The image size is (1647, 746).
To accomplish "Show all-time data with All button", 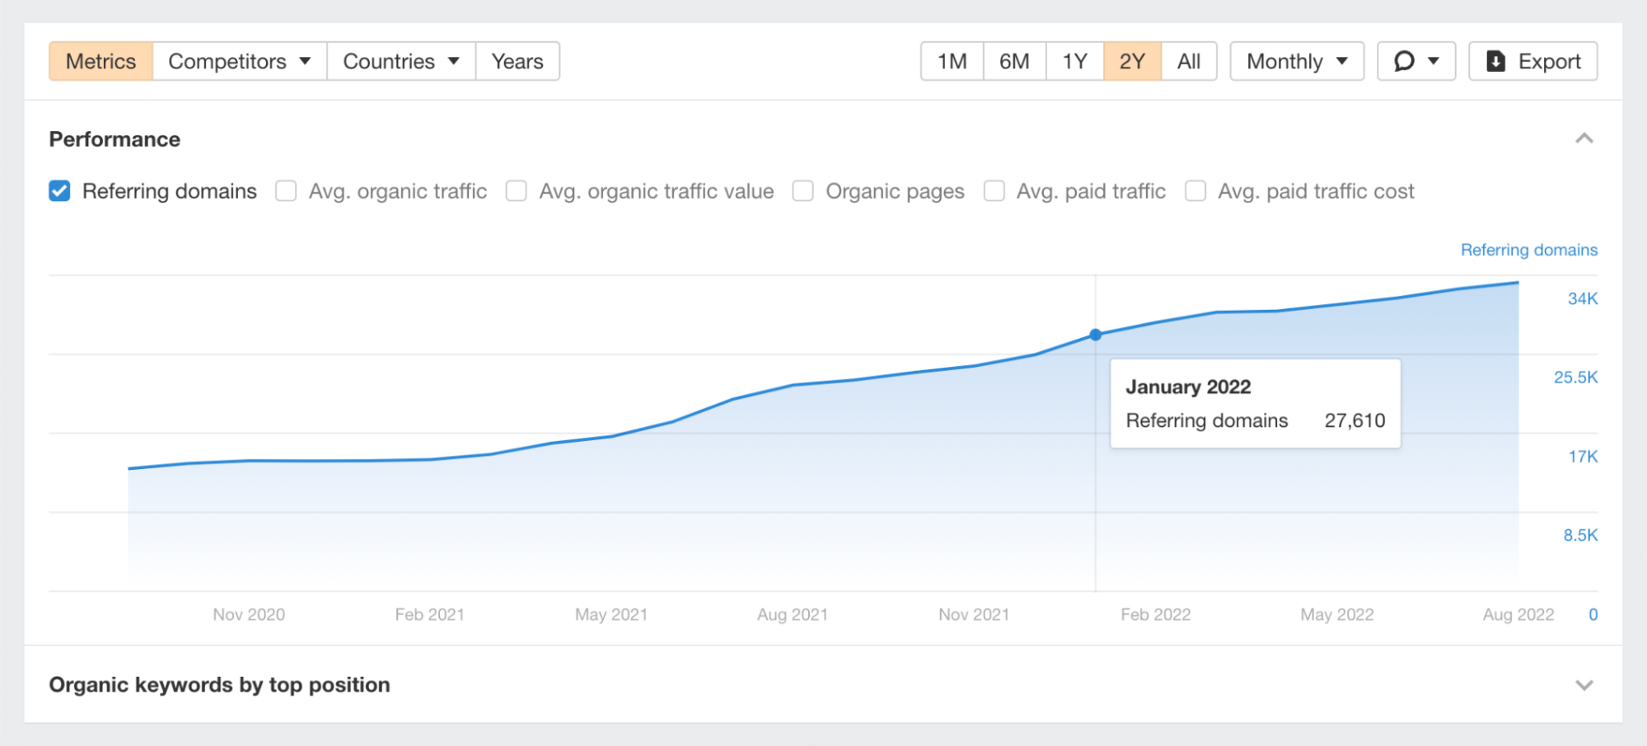I will [1189, 61].
